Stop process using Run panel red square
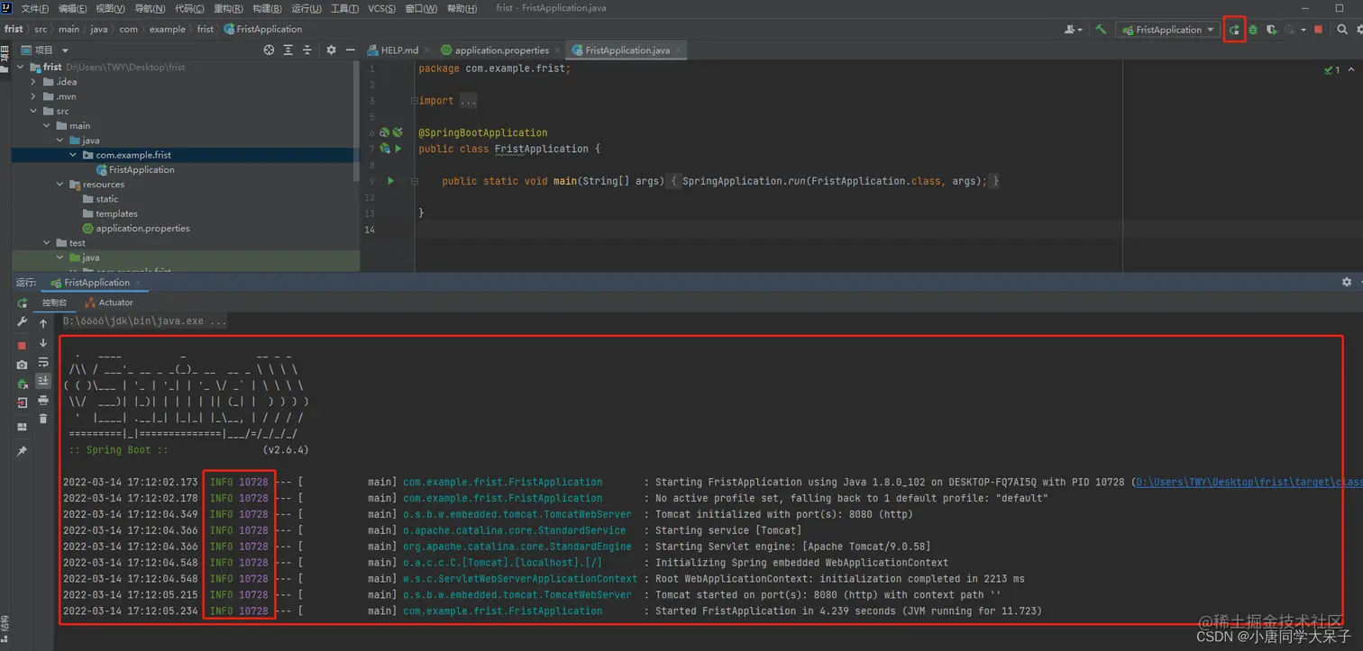 [x=23, y=346]
